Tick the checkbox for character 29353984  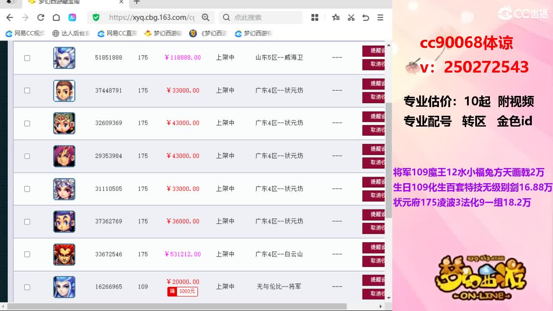[27, 156]
